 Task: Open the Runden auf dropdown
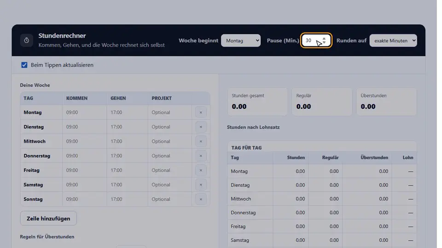[393, 40]
